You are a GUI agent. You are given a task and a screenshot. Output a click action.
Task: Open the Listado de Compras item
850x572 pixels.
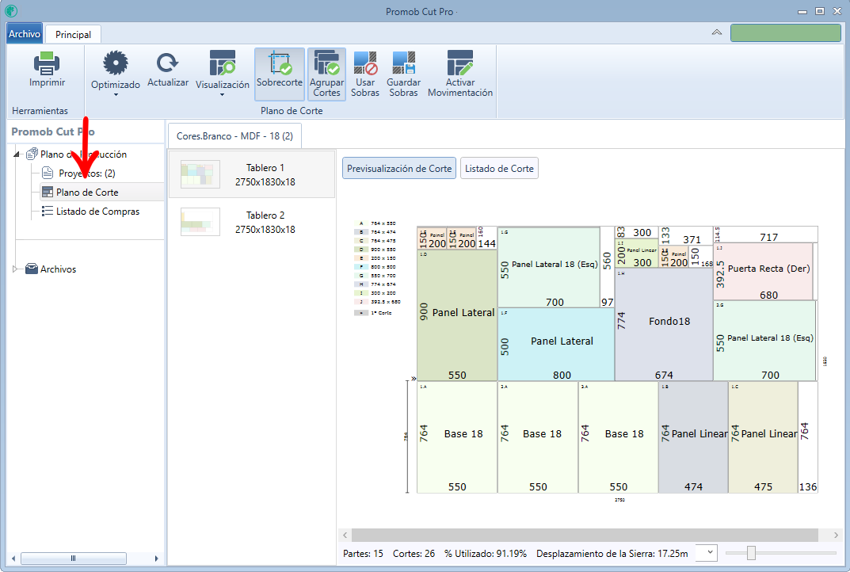[97, 212]
